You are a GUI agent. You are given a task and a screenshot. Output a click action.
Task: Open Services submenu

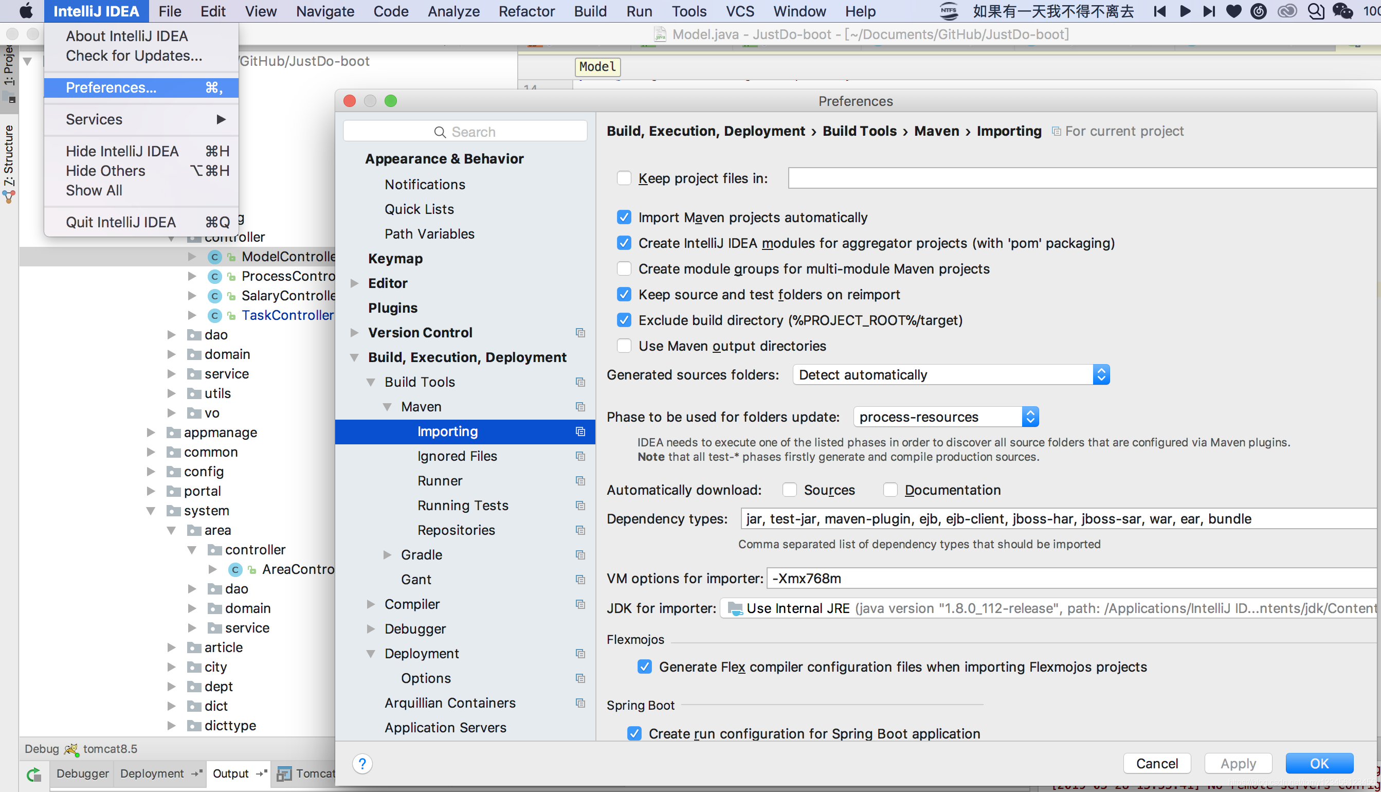pos(141,119)
